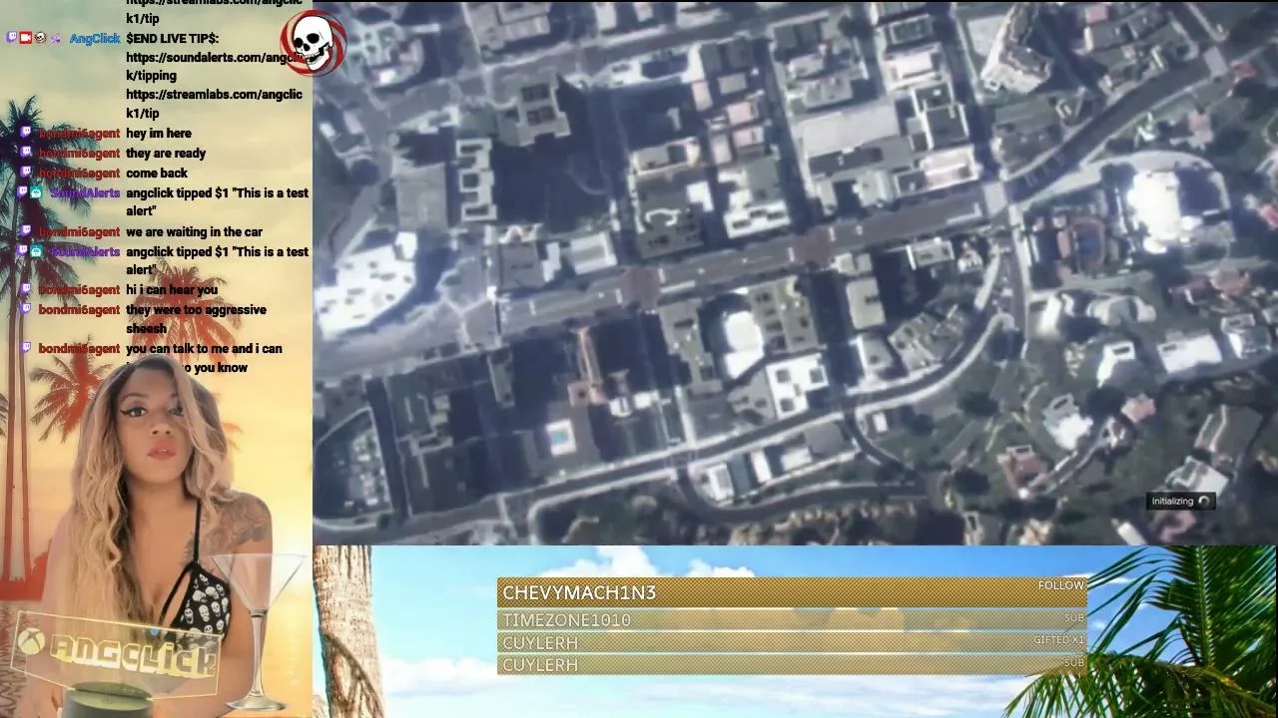Image resolution: width=1278 pixels, height=718 pixels.
Task: Click the FOLLOW label on the CHEVYMACH1N3 row
Action: click(1060, 585)
